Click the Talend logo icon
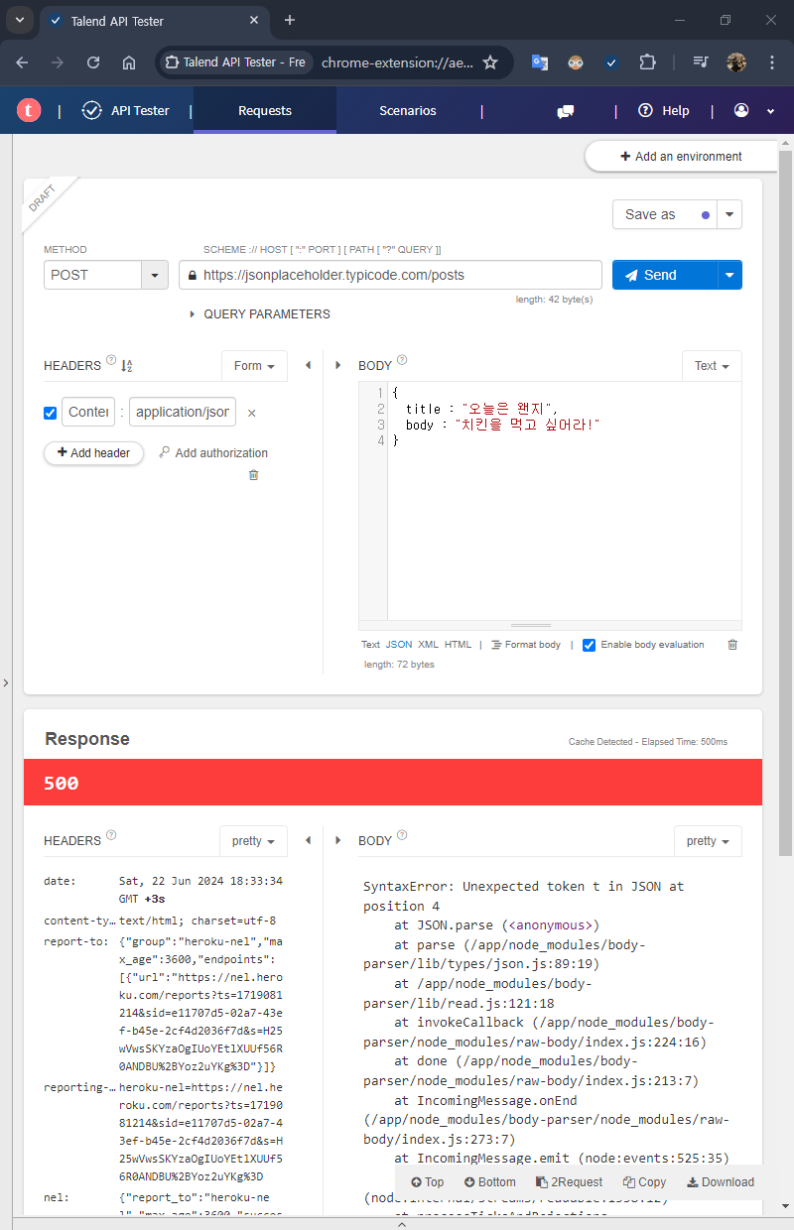Screen dimensions: 794x1230 click(29, 111)
